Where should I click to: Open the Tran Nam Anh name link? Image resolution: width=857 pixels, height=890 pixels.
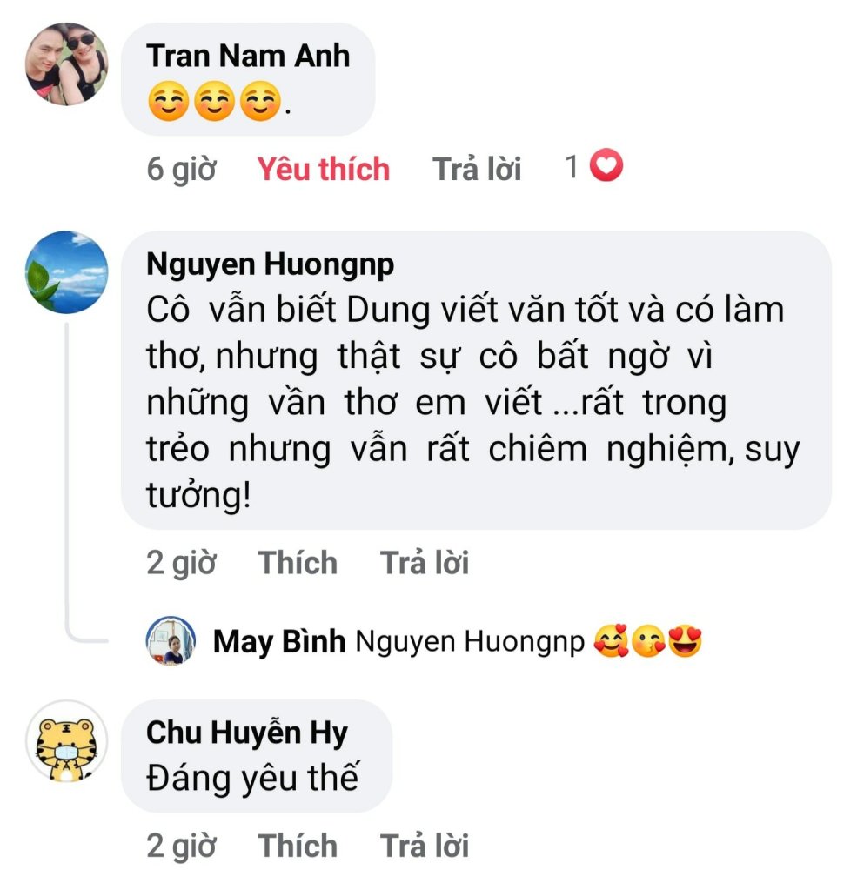coord(248,56)
